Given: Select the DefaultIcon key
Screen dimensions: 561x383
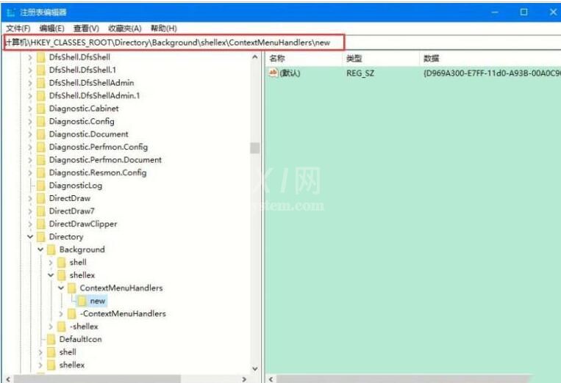Looking at the screenshot, I should tap(80, 340).
